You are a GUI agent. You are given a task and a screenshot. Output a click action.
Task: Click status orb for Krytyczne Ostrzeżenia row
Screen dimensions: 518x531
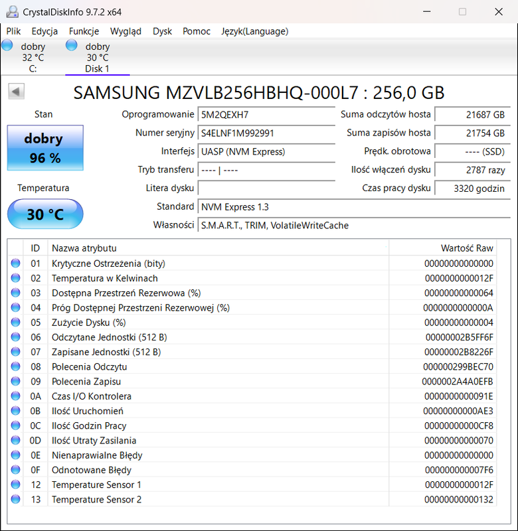pos(15,263)
